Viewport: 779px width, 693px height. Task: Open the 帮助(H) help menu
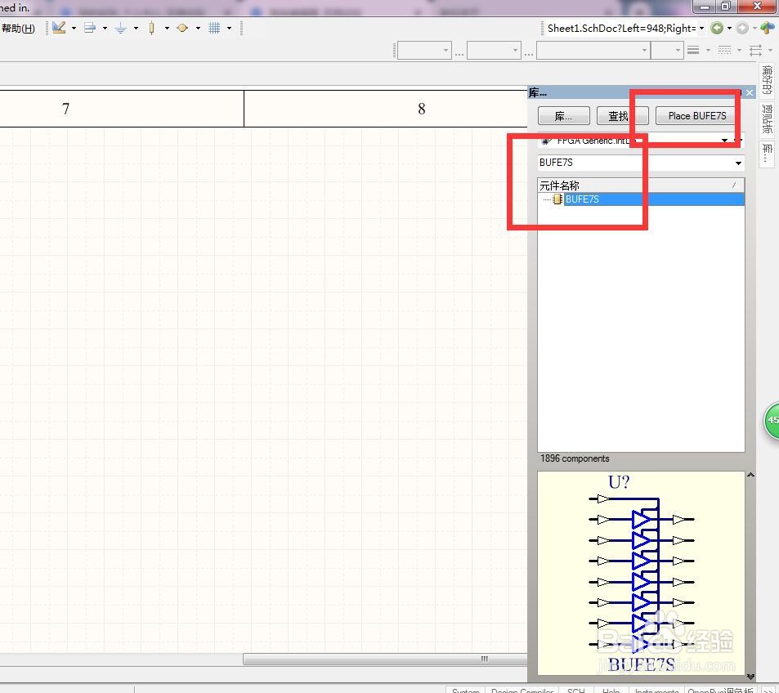[x=18, y=29]
